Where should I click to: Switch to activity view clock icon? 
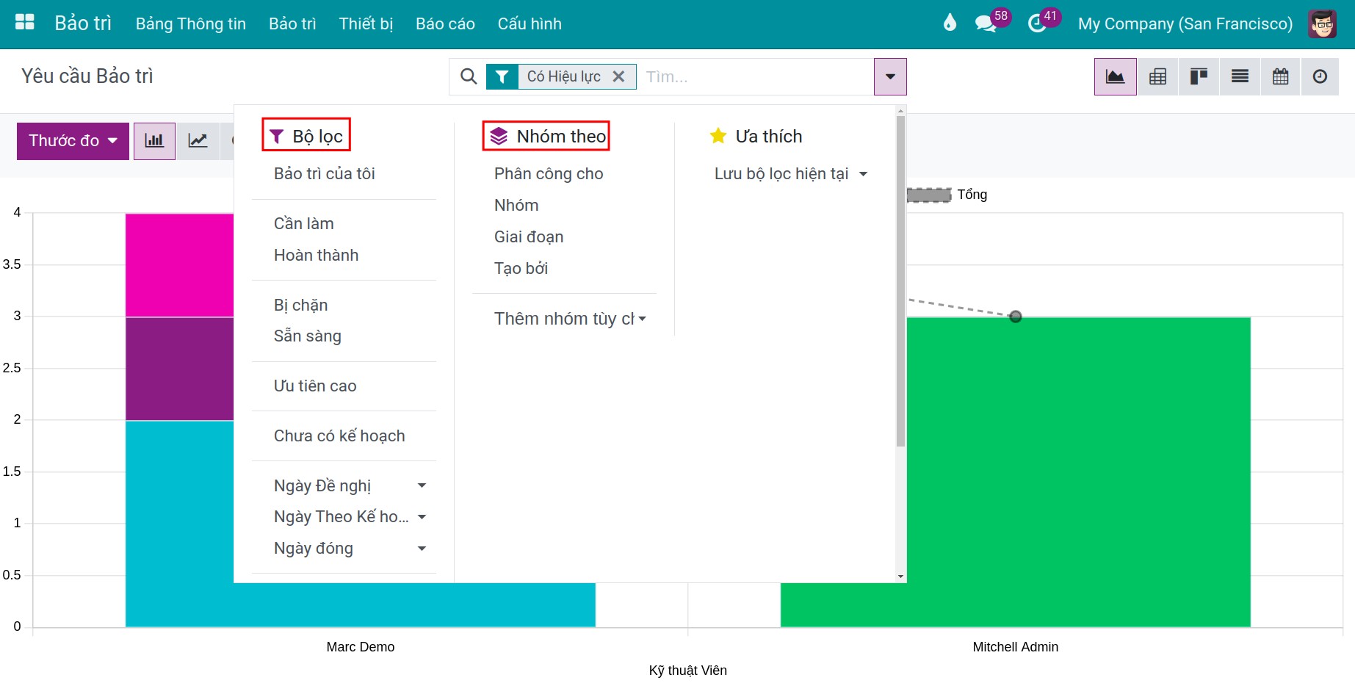1320,76
